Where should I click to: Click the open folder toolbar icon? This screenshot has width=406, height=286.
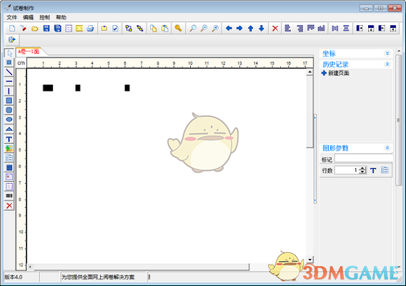coord(35,28)
